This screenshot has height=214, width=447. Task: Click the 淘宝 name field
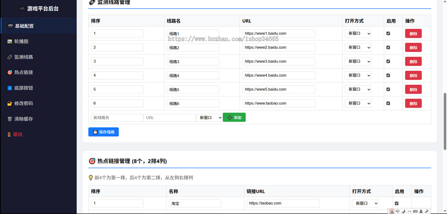coord(195,203)
